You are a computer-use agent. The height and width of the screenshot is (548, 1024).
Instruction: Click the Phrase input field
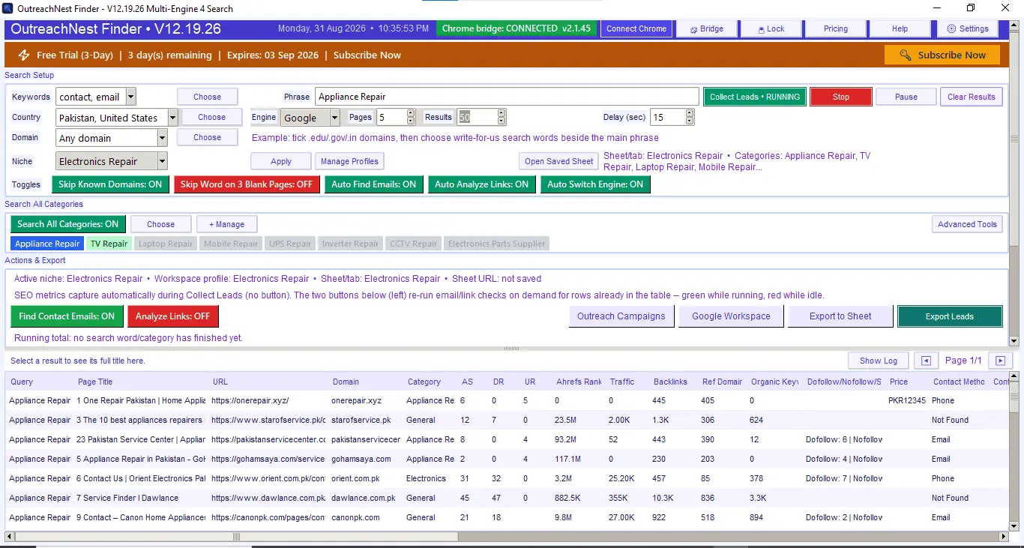click(x=507, y=97)
